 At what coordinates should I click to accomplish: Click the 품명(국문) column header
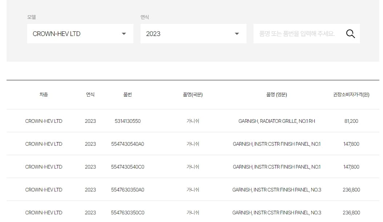point(193,94)
